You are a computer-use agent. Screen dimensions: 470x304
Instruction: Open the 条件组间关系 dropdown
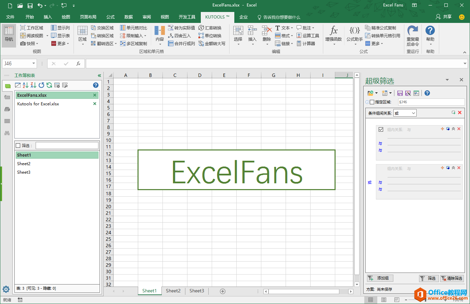405,113
